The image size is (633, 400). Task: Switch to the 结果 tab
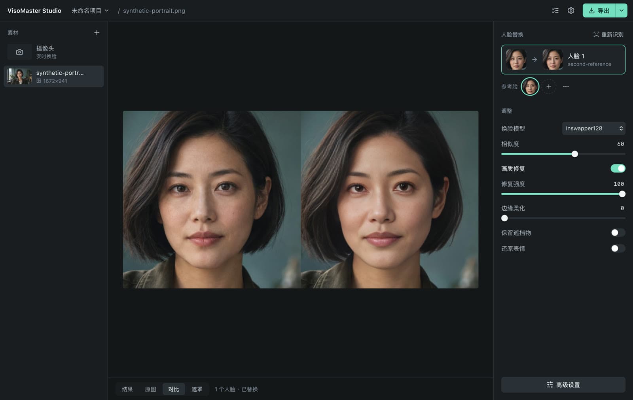[127, 389]
